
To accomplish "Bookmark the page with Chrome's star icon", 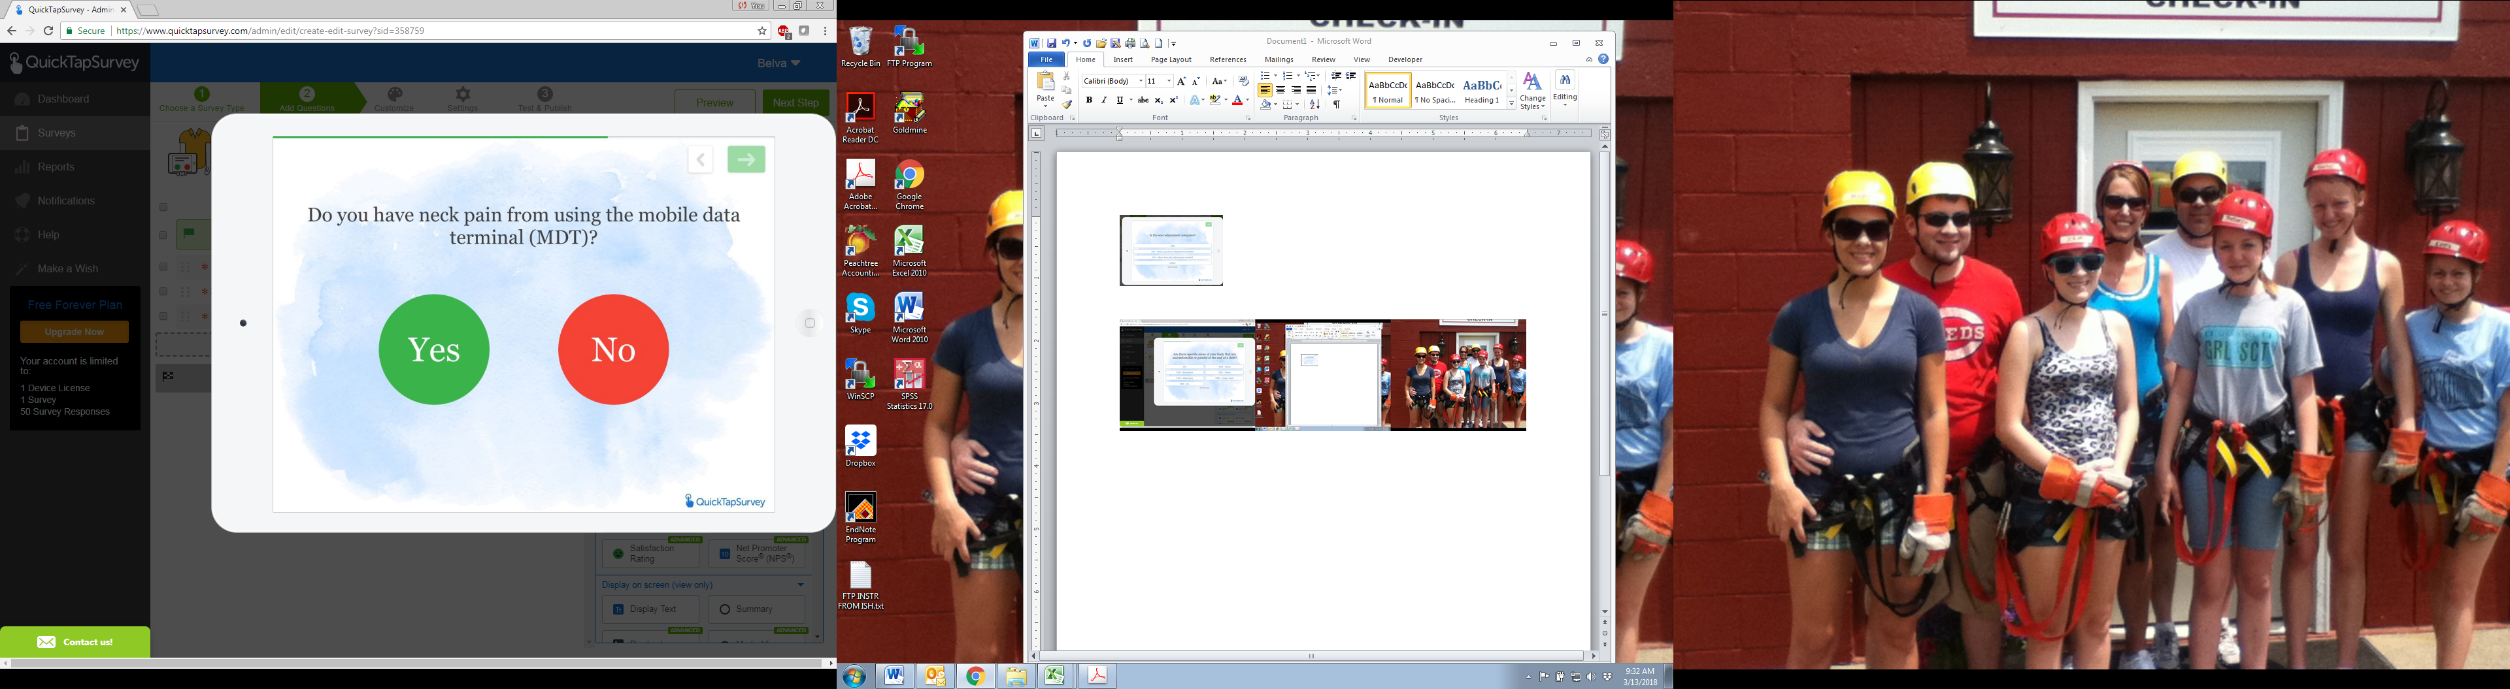I will [x=763, y=31].
